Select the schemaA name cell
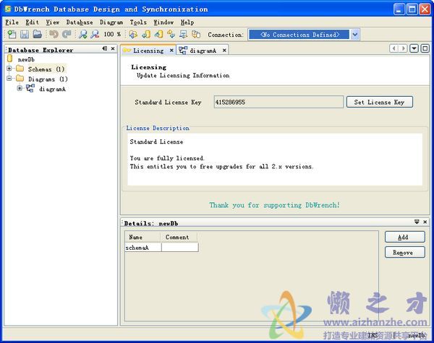The width and height of the screenshot is (434, 343). (142, 248)
